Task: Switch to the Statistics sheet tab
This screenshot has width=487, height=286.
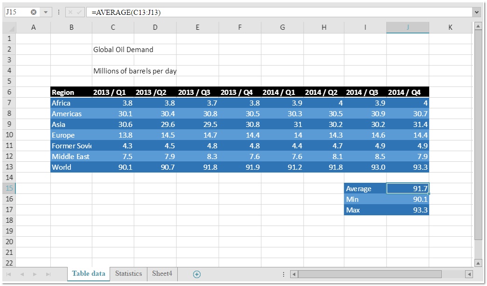Action: coord(128,274)
